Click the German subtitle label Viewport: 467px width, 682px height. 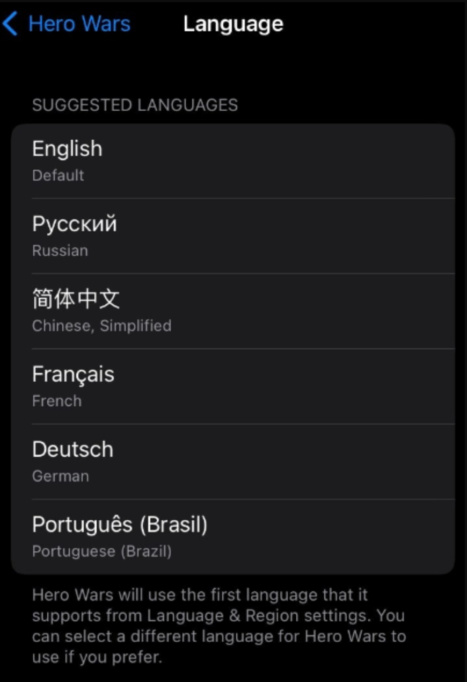coord(60,476)
